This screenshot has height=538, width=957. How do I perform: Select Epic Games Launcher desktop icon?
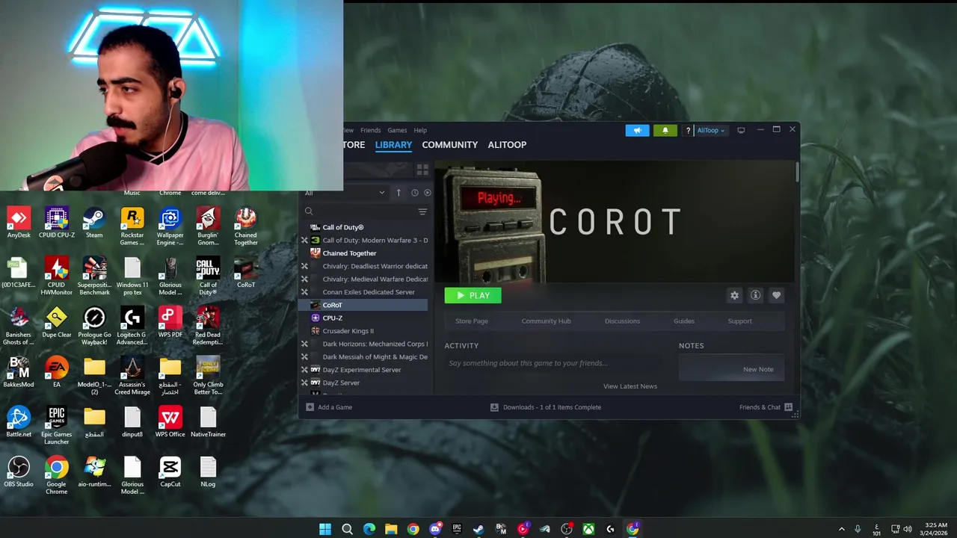(x=56, y=426)
